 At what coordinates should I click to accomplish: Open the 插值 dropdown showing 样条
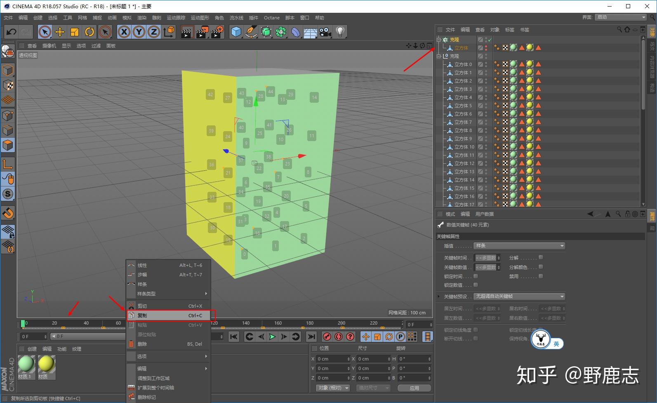(x=519, y=246)
